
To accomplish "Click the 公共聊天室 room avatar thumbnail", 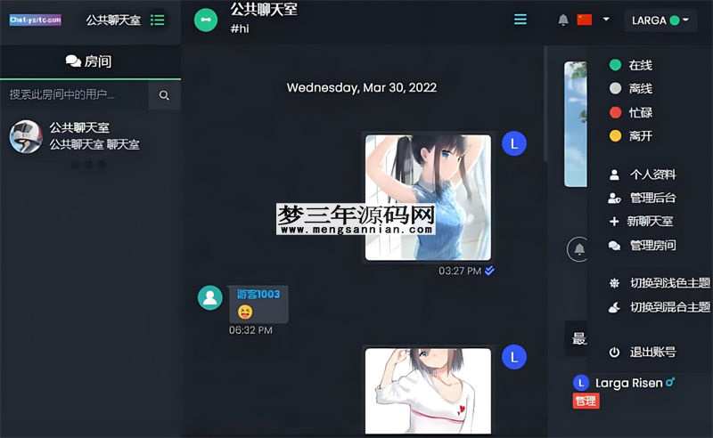I will pyautogui.click(x=26, y=136).
